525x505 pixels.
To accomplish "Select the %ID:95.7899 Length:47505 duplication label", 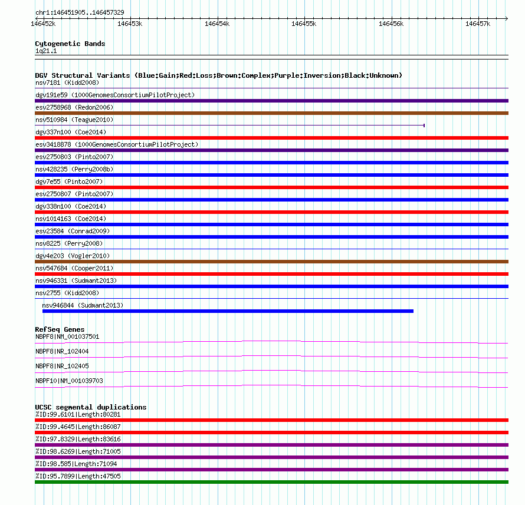I will pos(78,477).
